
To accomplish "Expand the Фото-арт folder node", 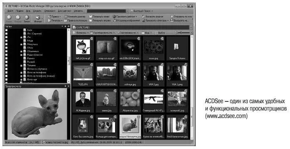I will pyautogui.click(x=21, y=79).
